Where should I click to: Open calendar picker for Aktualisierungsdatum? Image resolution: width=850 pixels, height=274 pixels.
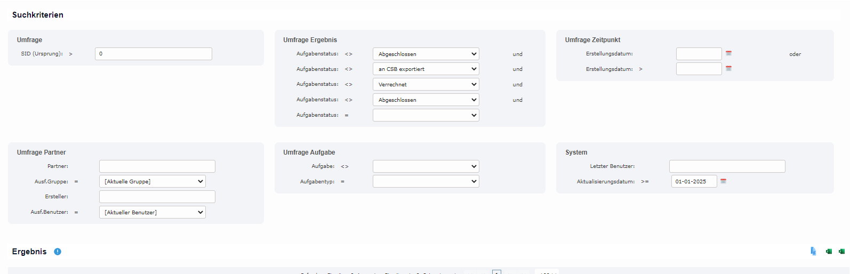(x=724, y=181)
